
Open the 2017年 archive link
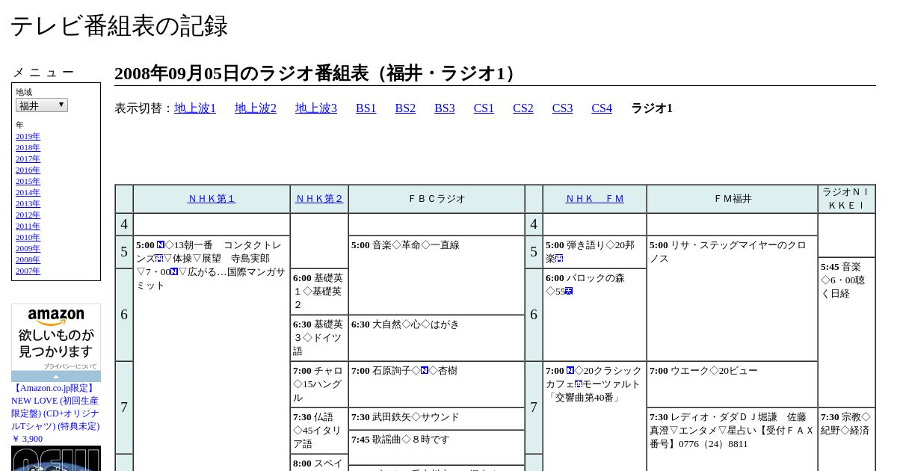pos(28,158)
